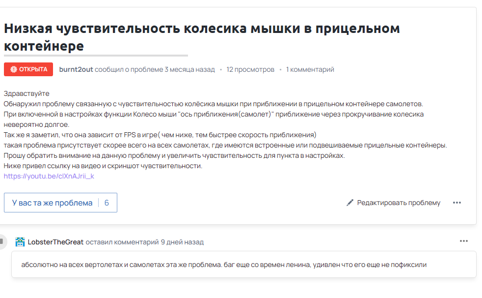482x298 pixels.
Task: Open the LobsterTheGreat username link
Action: coord(55,242)
